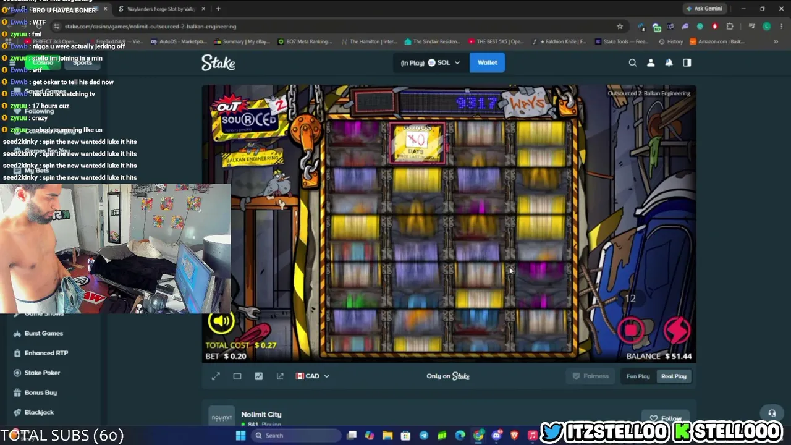Open the user profile icon
791x445 pixels.
[651, 62]
